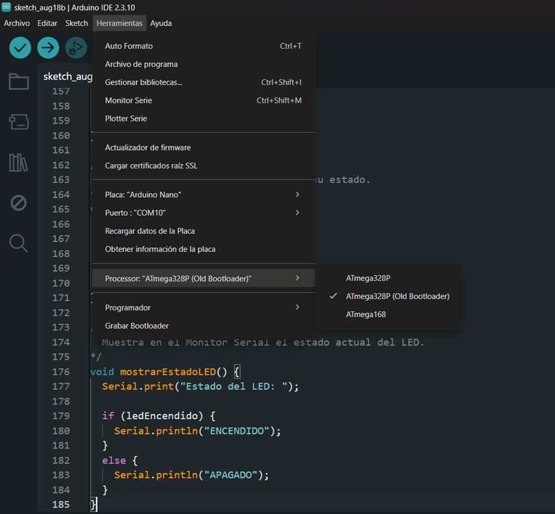Launch Plotter Serie
The image size is (555, 514).
pos(204,119)
